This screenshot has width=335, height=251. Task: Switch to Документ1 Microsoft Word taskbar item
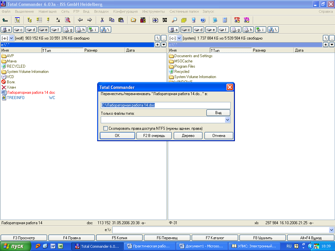pyautogui.click(x=202, y=246)
